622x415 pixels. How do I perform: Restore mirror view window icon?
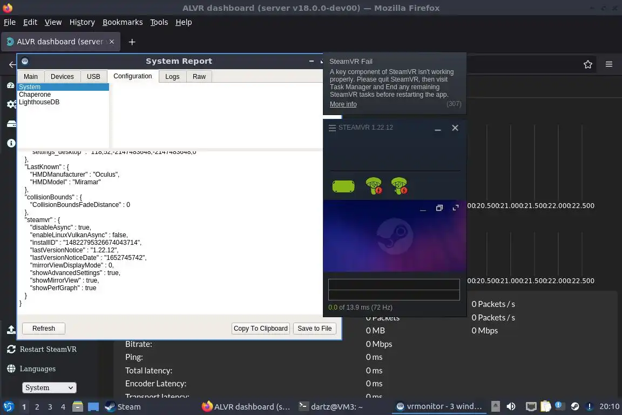pyautogui.click(x=439, y=208)
